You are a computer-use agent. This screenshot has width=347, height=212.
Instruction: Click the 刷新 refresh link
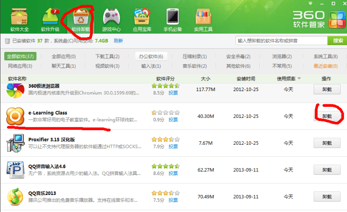pyautogui.click(x=118, y=41)
